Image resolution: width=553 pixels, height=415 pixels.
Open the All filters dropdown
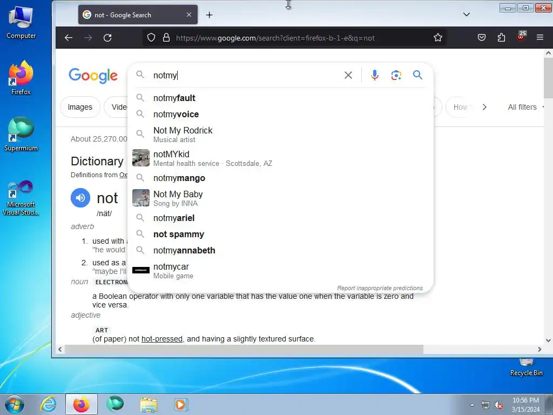[x=525, y=107]
